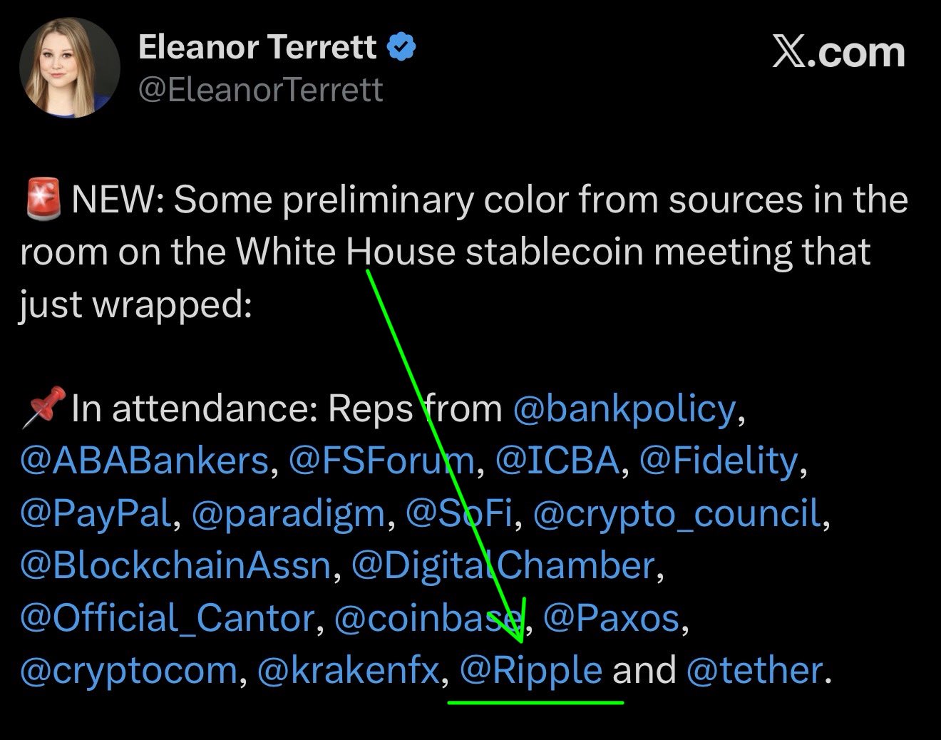Open the @EleanorTerrett handle
The image size is (941, 740).
(260, 91)
